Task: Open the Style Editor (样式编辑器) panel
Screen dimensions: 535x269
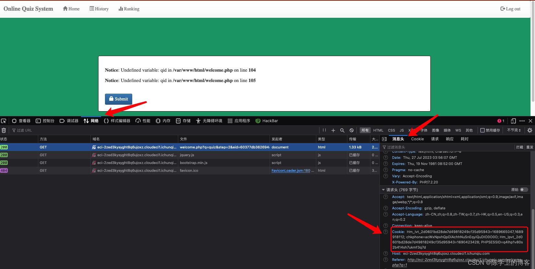Action: (x=117, y=121)
